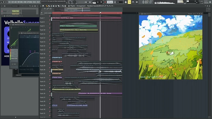Select the playlist Zoom tool
212x119 pixels.
click(63, 6)
